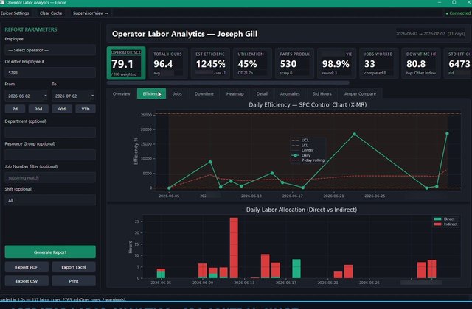Viewport: 472px width, 309px height.
Task: Select the Parts Produced 530 card
Action: tap(294, 63)
